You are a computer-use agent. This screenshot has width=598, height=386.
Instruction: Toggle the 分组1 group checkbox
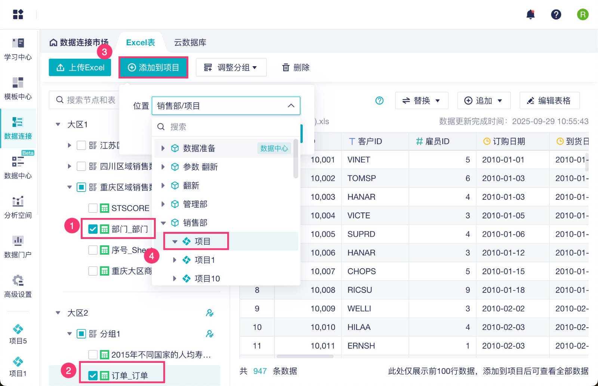pyautogui.click(x=81, y=334)
